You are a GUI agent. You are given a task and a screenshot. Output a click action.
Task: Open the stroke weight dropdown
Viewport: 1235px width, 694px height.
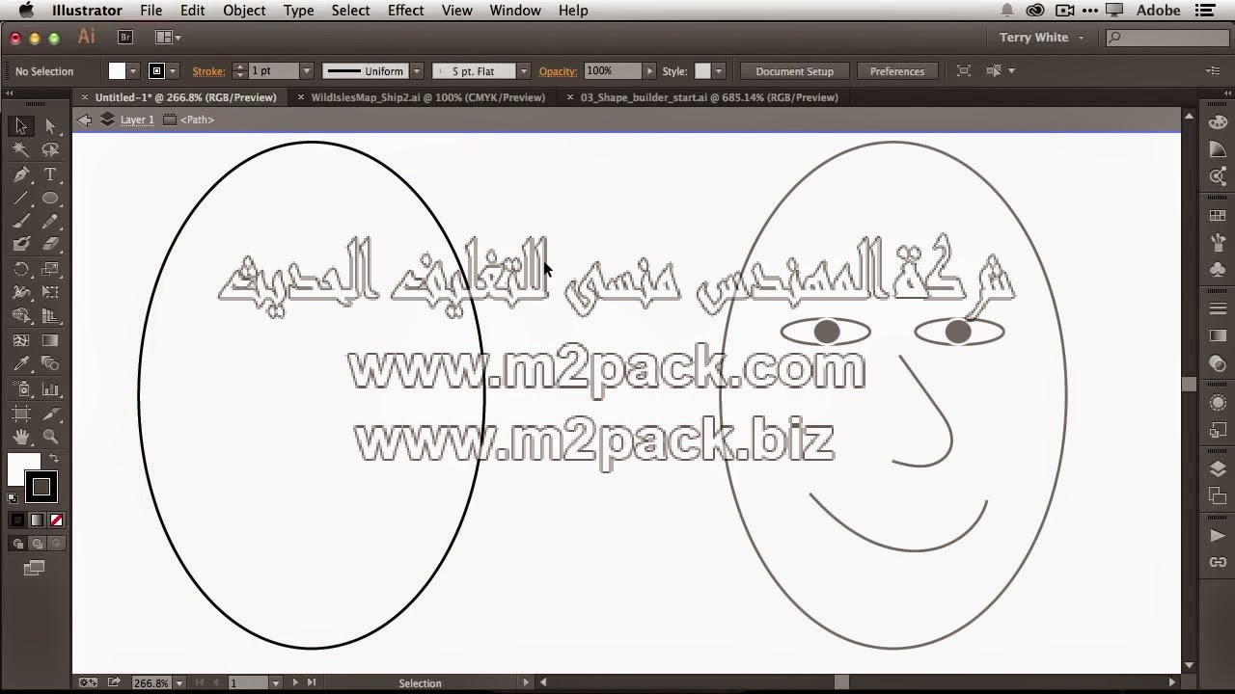pos(307,71)
